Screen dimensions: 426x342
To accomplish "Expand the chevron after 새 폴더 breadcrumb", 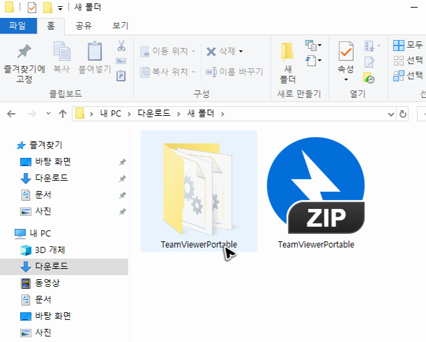I will pyautogui.click(x=222, y=114).
